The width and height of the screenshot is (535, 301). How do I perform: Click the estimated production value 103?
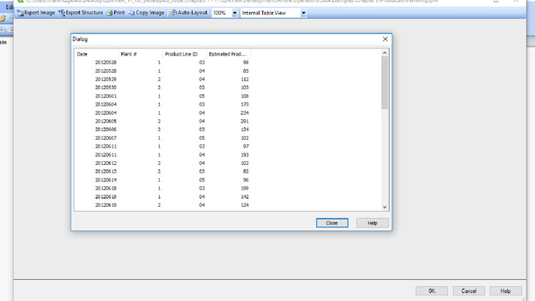point(245,88)
